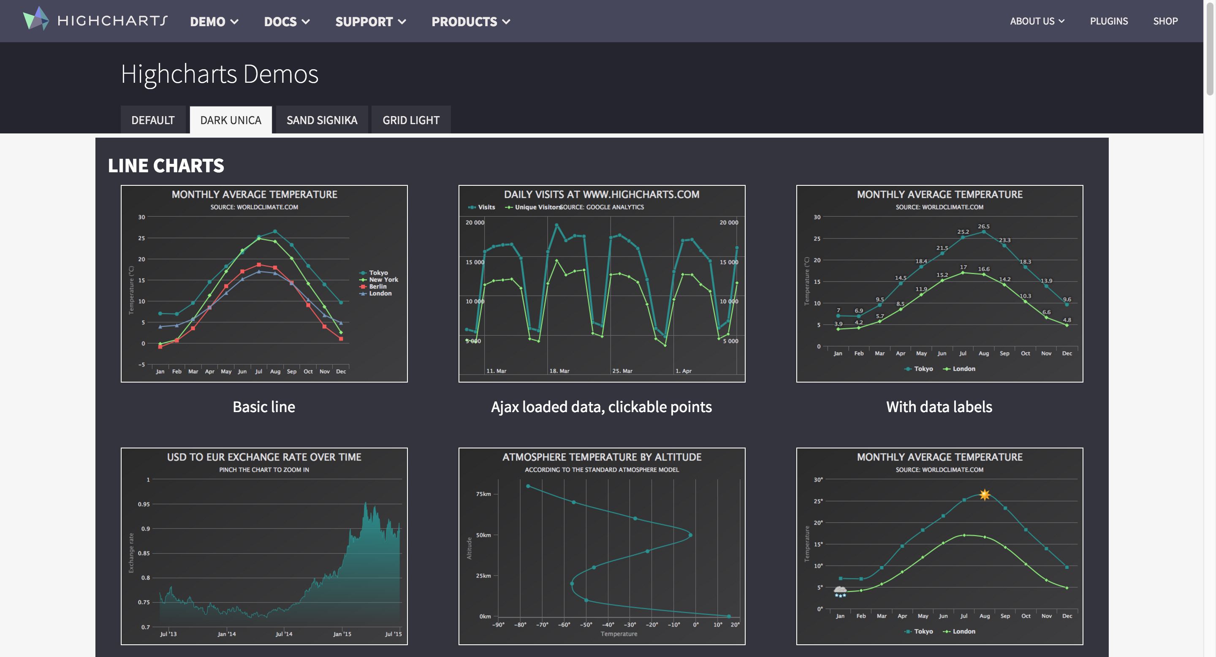Expand the PRODUCTS menu

pyautogui.click(x=471, y=22)
